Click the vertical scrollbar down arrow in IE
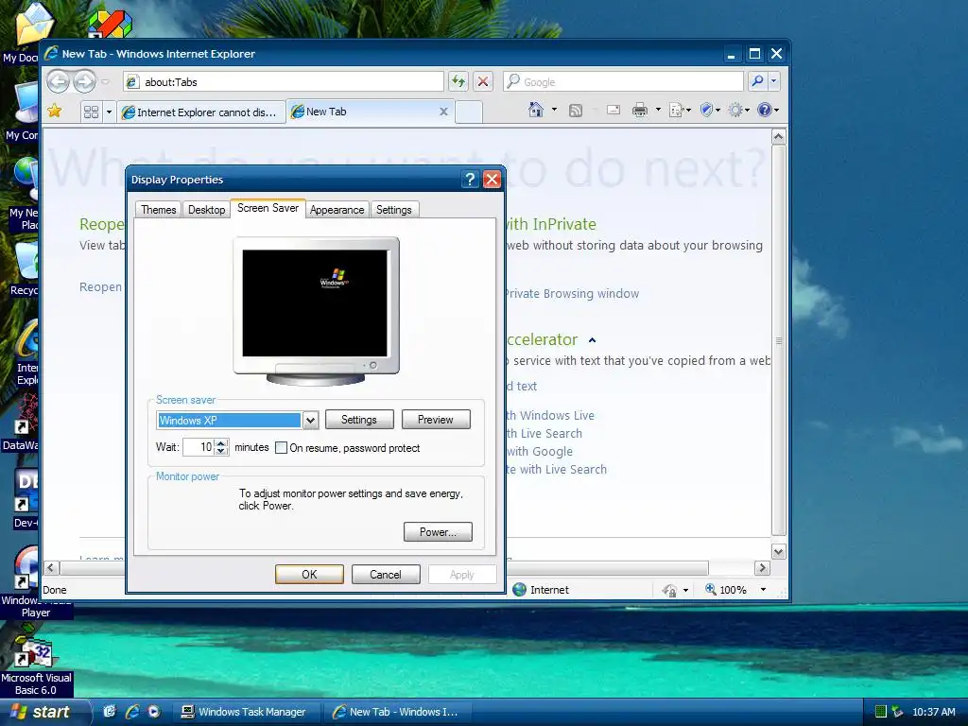The width and height of the screenshot is (968, 726). click(779, 551)
